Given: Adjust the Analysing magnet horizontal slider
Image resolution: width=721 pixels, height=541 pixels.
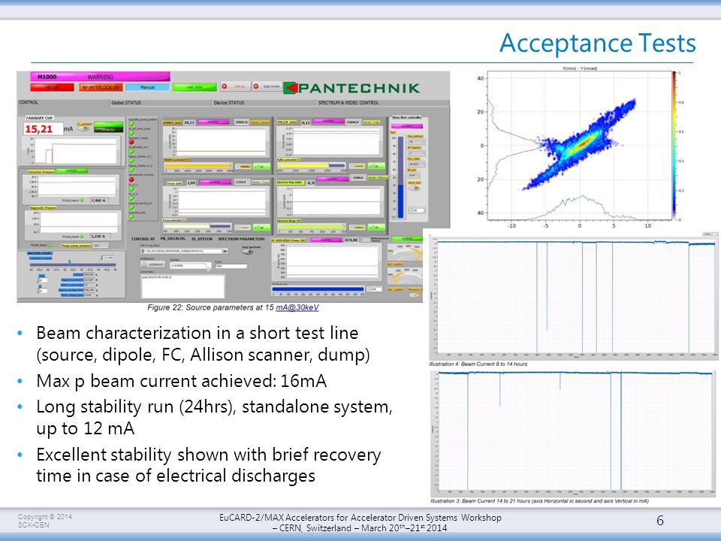Looking at the screenshot, I should [x=73, y=264].
